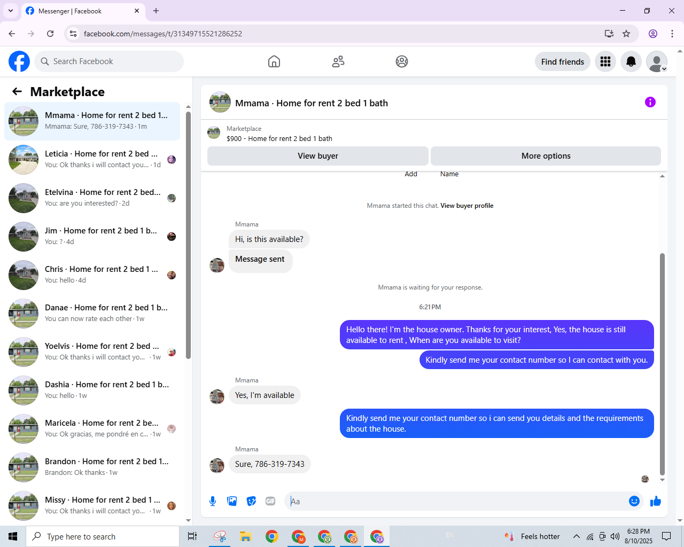Viewport: 684px width, 547px height.
Task: Click the chat messages scrollbar
Action: coord(662,363)
